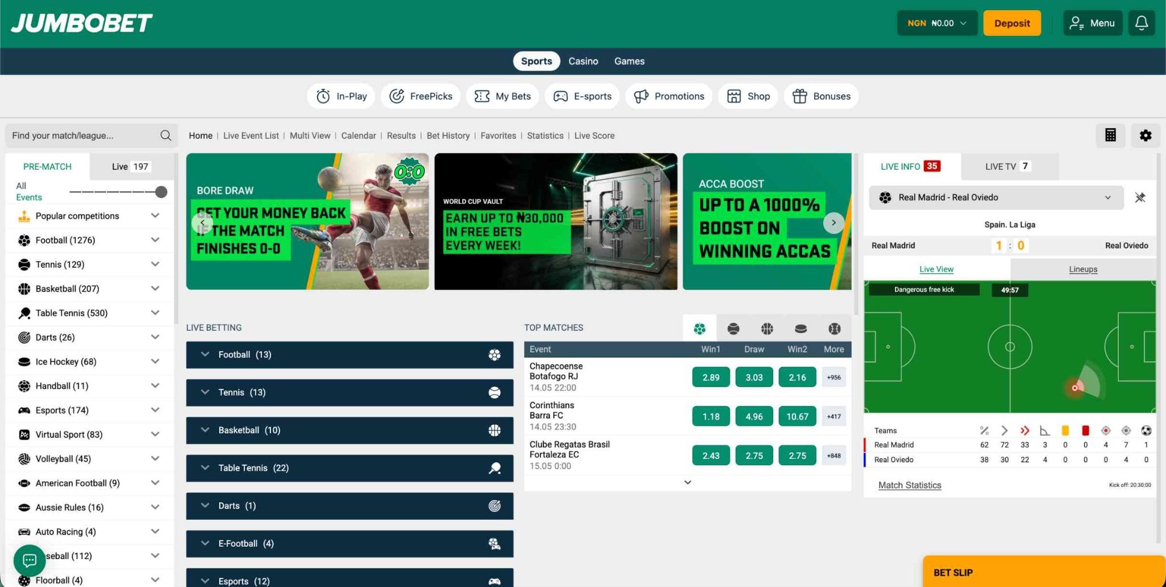Expand Virtual Sport (83) in sidebar
The image size is (1166, 587).
click(x=155, y=434)
